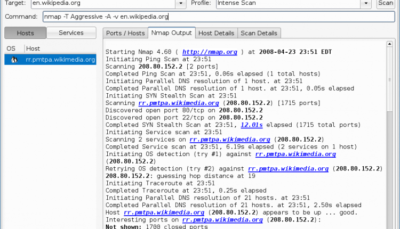The image size is (400, 229).
Task: Click the text 'Initiating SYN Stealth Scan at 23:51'
Action: [x=171, y=96]
